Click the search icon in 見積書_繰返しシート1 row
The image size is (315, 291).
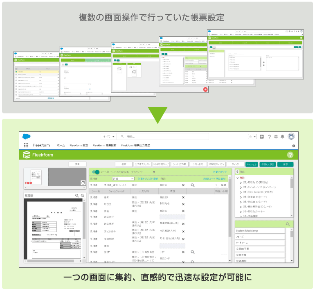[192, 185]
